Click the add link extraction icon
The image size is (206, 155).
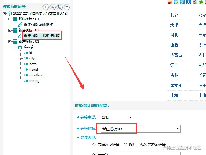pos(53,7)
